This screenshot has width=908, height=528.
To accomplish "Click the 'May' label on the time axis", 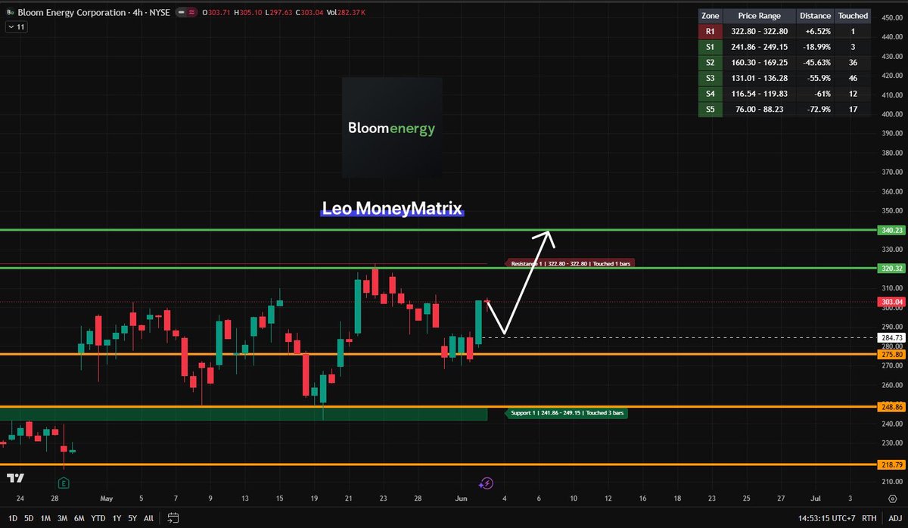I will click(106, 498).
